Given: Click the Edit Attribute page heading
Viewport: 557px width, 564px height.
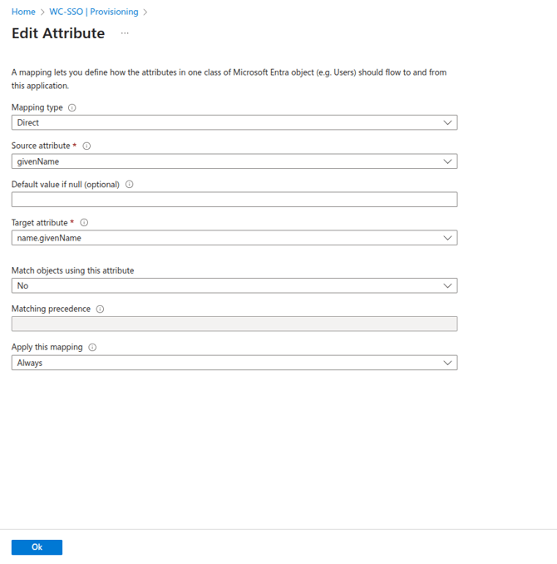Looking at the screenshot, I should click(x=58, y=34).
